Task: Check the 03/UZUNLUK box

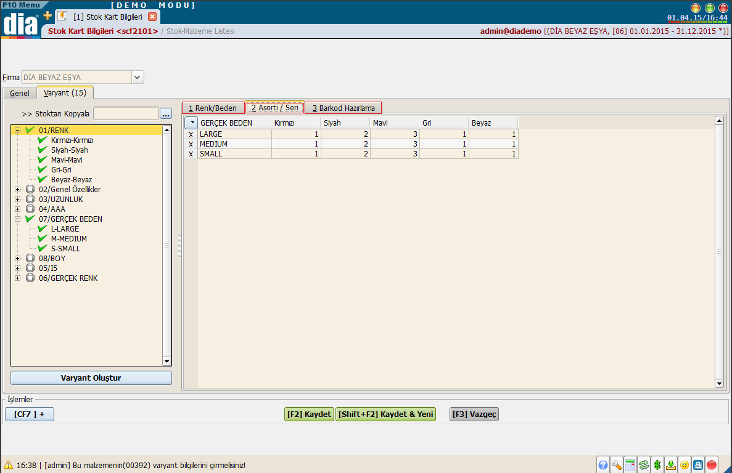Action: pos(30,199)
